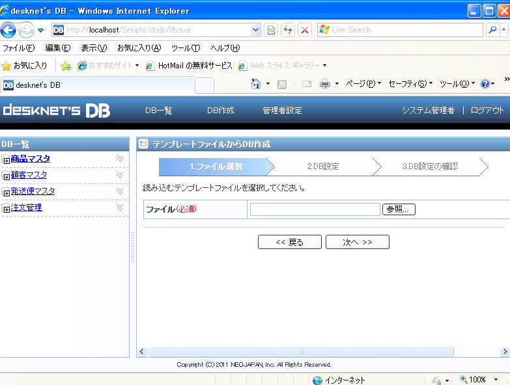Image resolution: width=510 pixels, height=385 pixels.
Task: Click the 次へ >> button
Action: (357, 242)
